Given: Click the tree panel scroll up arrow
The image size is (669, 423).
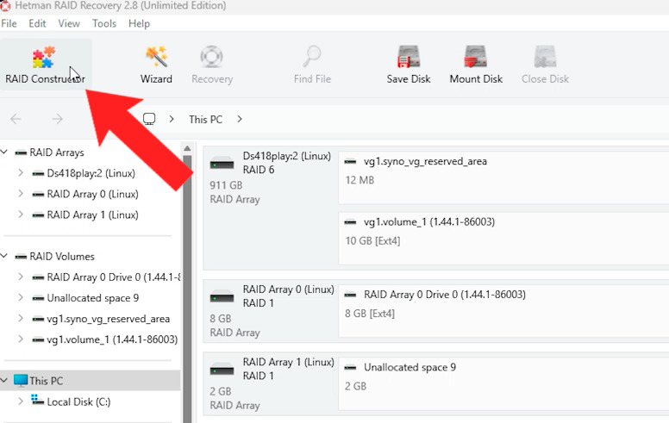Looking at the screenshot, I should pos(187,148).
